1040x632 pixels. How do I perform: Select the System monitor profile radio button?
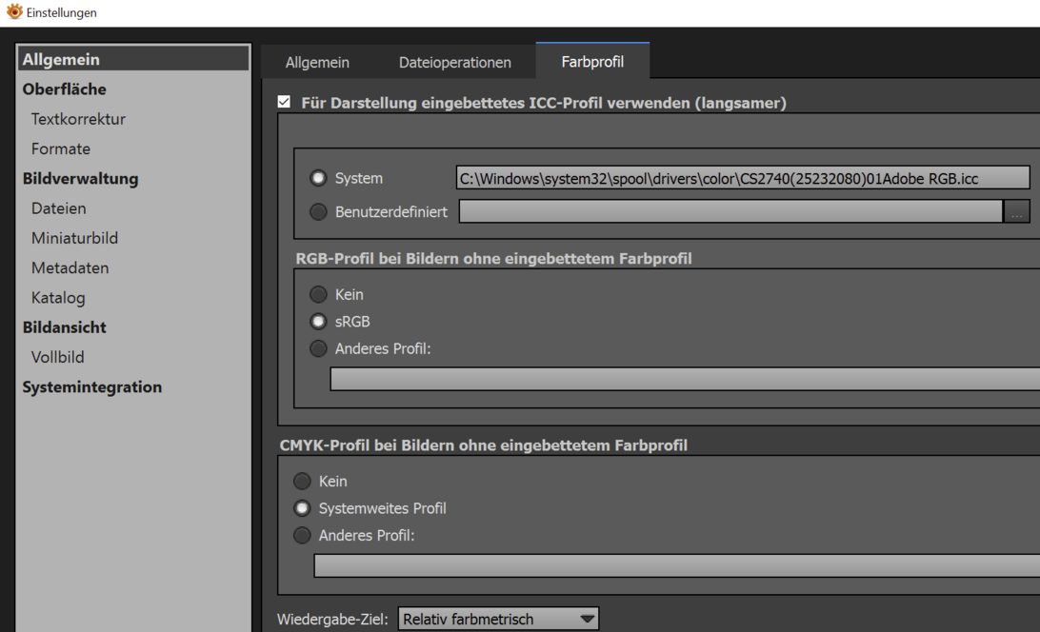click(x=318, y=178)
